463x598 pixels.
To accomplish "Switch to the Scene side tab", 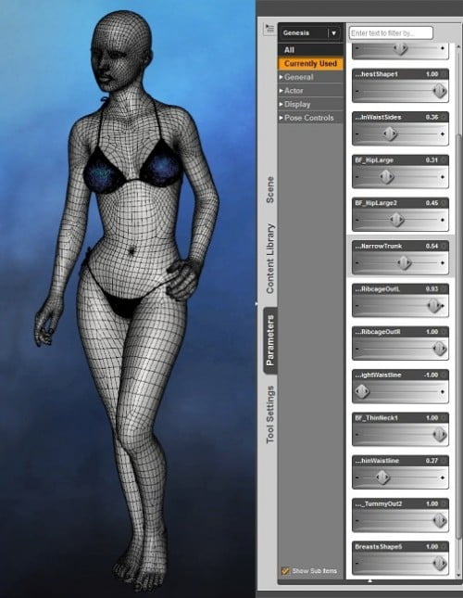I will (270, 189).
